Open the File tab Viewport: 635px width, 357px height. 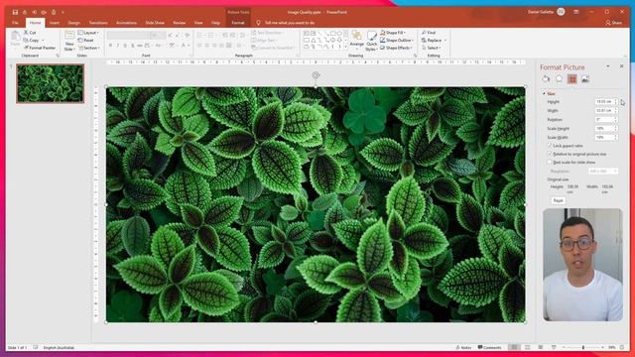16,23
